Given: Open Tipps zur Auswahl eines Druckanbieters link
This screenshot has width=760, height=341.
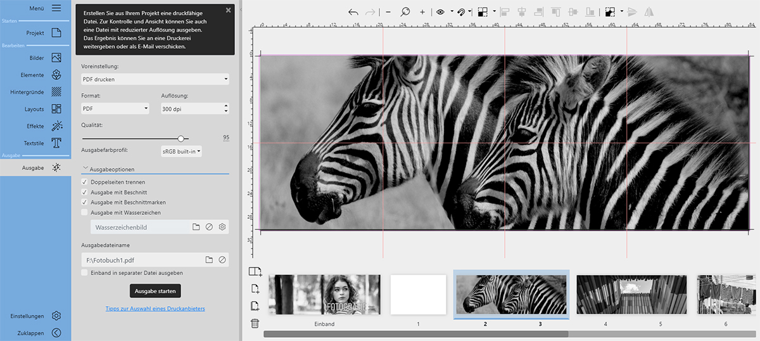Looking at the screenshot, I should pyautogui.click(x=155, y=309).
